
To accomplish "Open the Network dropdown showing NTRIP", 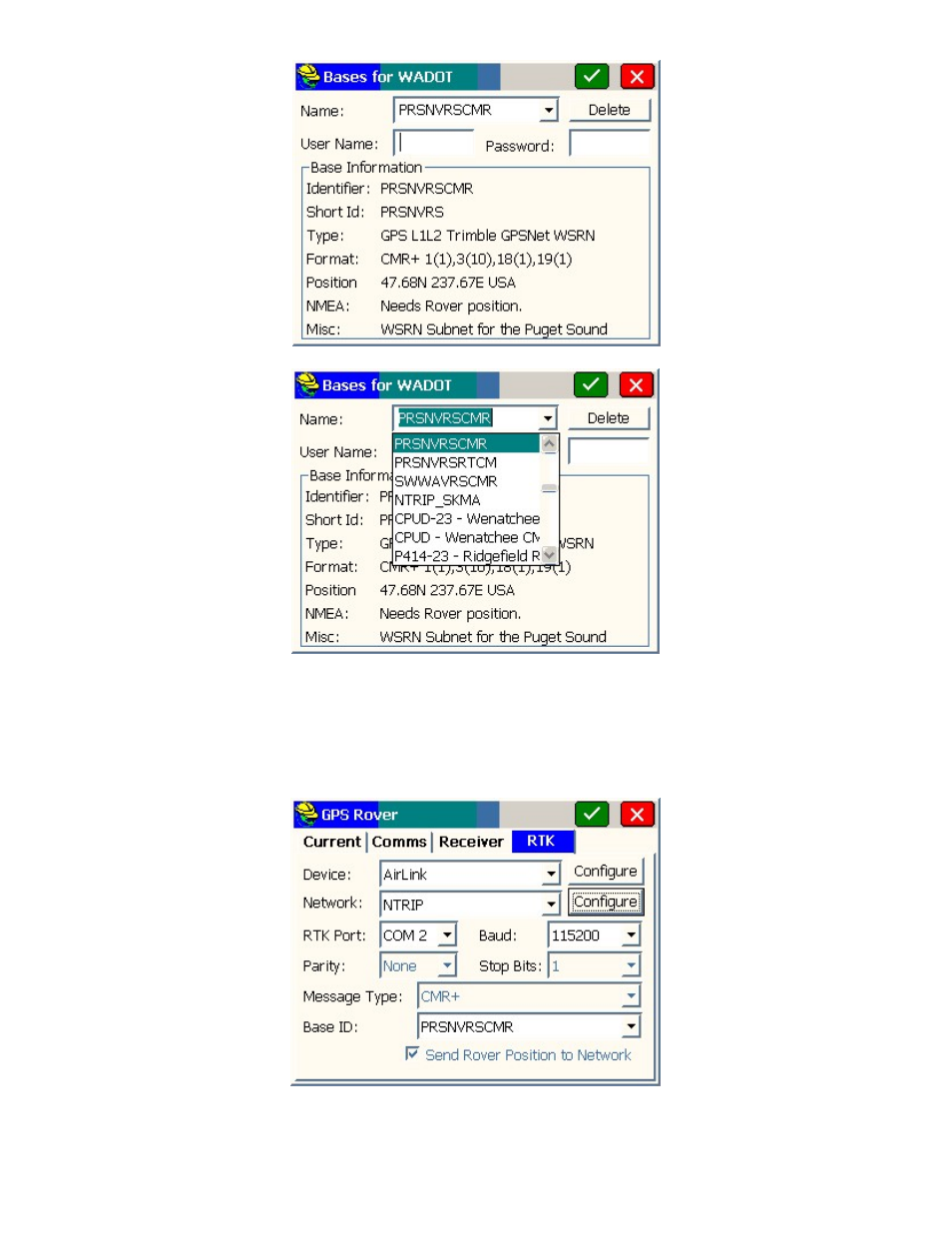I will coord(551,905).
